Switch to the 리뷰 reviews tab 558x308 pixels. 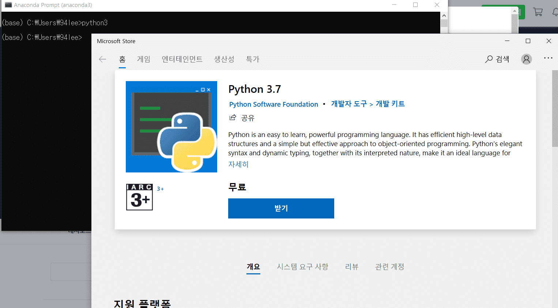352,267
